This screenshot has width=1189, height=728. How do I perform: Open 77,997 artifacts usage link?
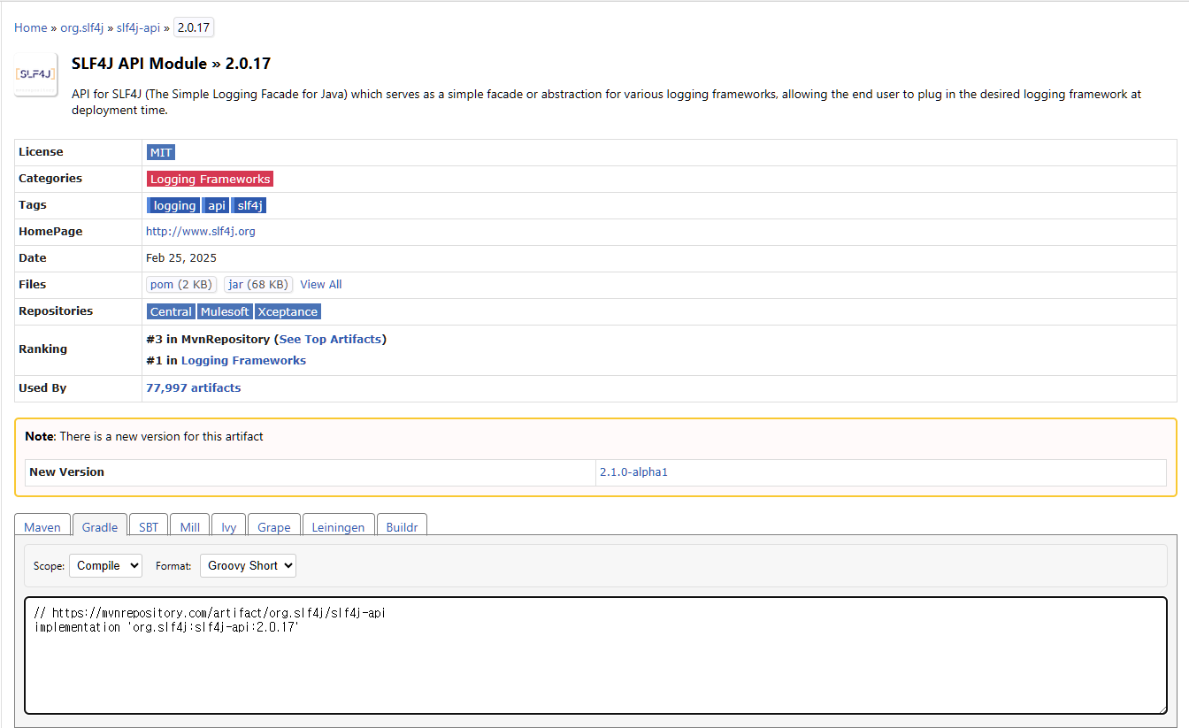click(x=193, y=387)
